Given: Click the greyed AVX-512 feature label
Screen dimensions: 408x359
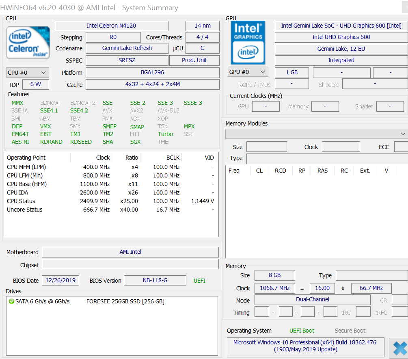Looking at the screenshot, I should [168, 110].
